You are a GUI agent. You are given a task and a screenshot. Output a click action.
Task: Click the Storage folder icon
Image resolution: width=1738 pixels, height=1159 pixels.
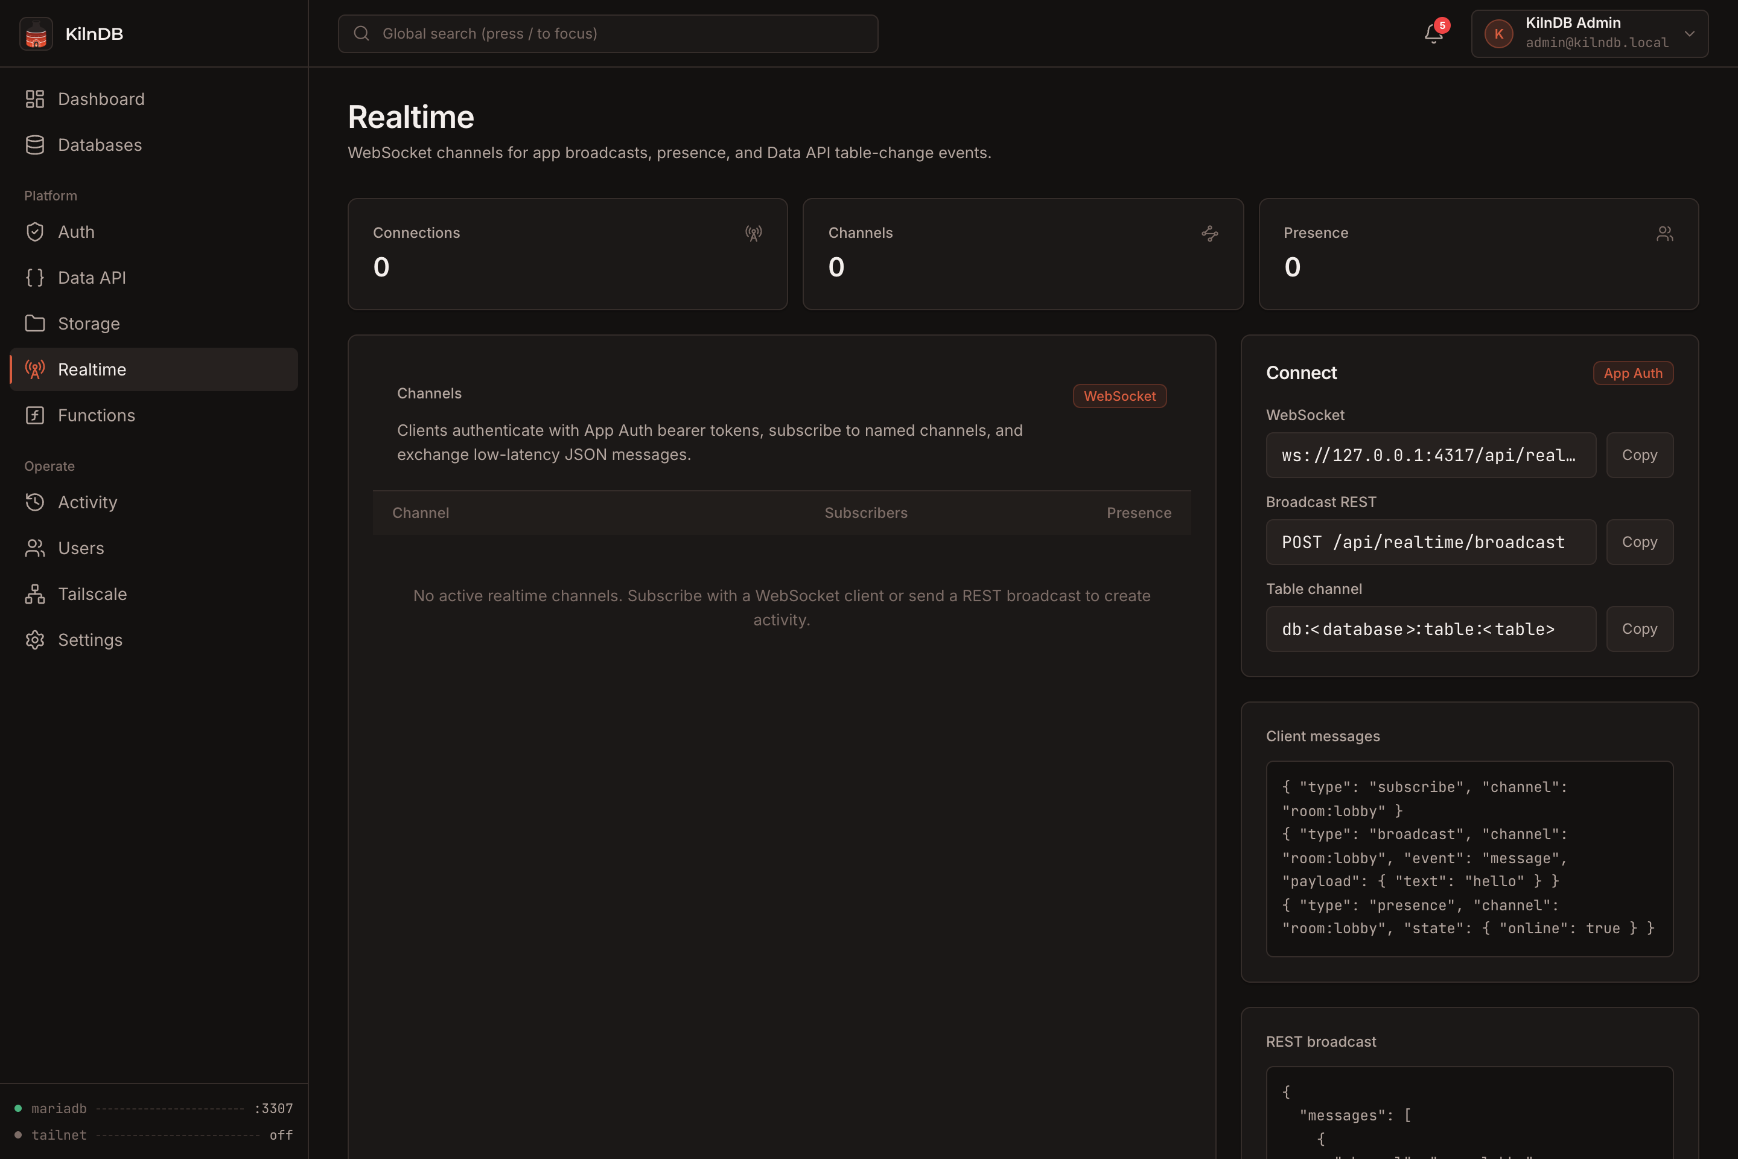pos(35,324)
